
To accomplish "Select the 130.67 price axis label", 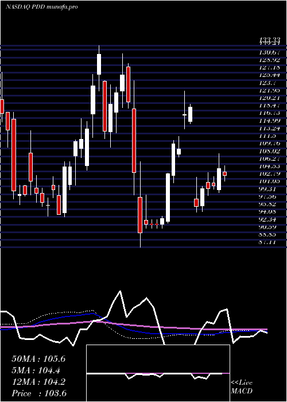I will (x=270, y=53).
